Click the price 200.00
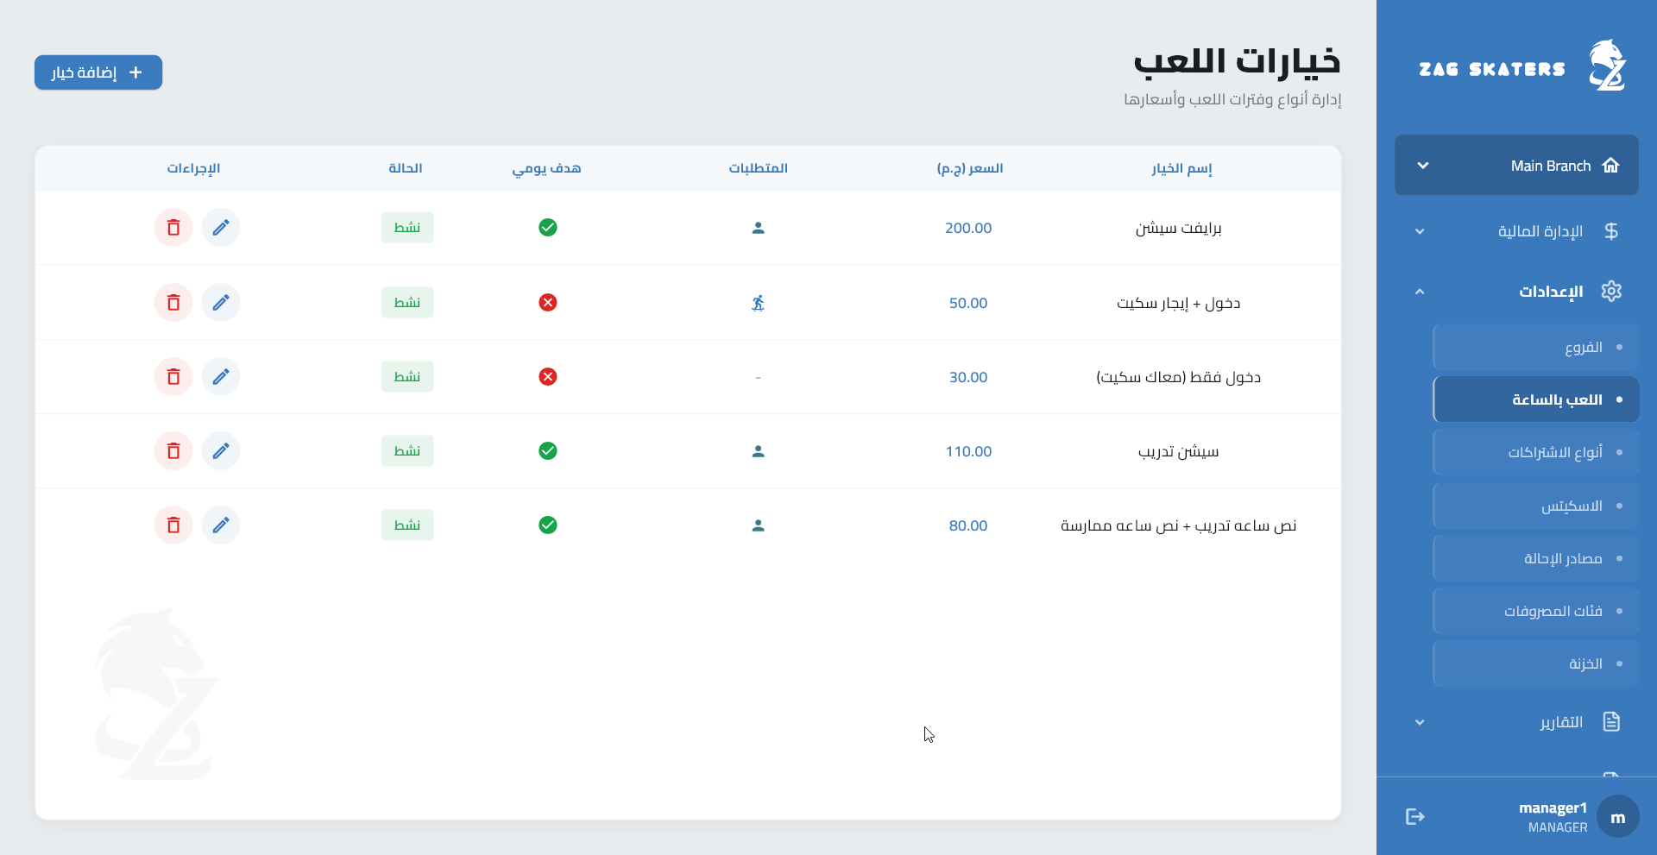The width and height of the screenshot is (1657, 855). 968,228
